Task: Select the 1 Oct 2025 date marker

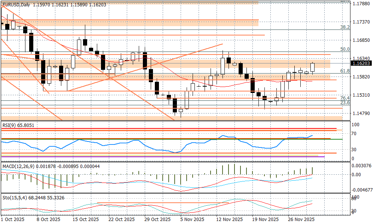Action: click(x=13, y=220)
